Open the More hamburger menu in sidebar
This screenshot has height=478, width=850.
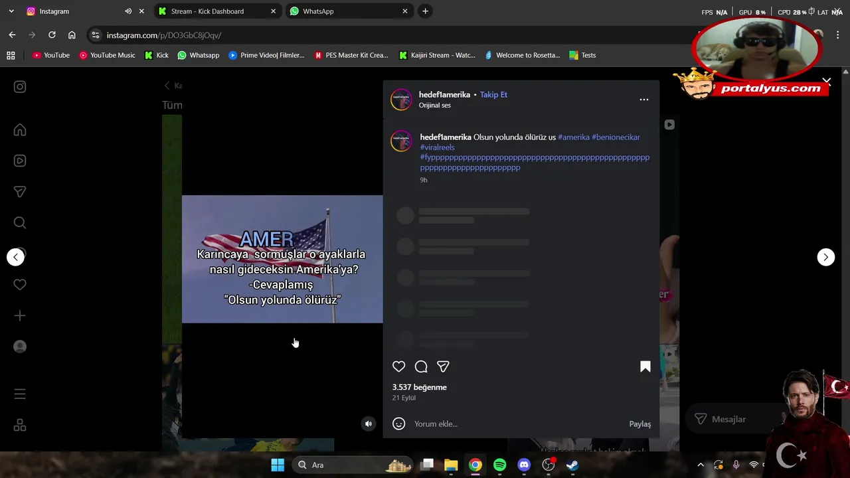(x=20, y=394)
